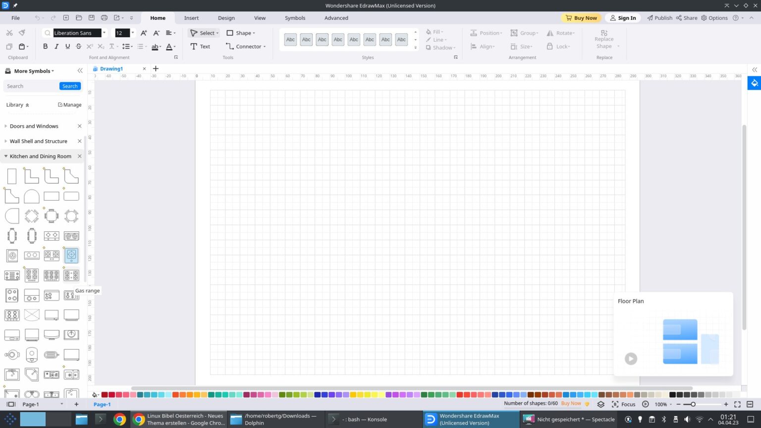The image size is (761, 428).
Task: Click the Layers icon in status bar
Action: 600,404
